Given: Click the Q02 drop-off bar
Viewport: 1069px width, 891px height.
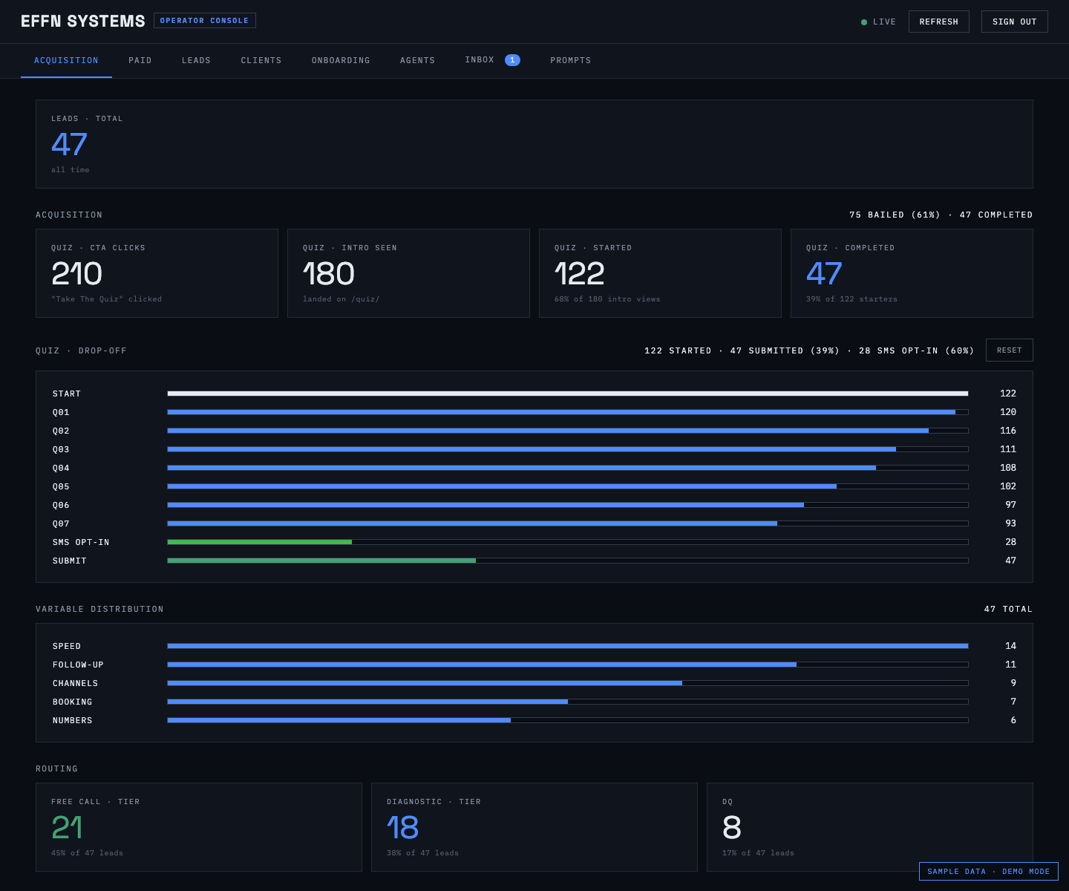Looking at the screenshot, I should 568,431.
